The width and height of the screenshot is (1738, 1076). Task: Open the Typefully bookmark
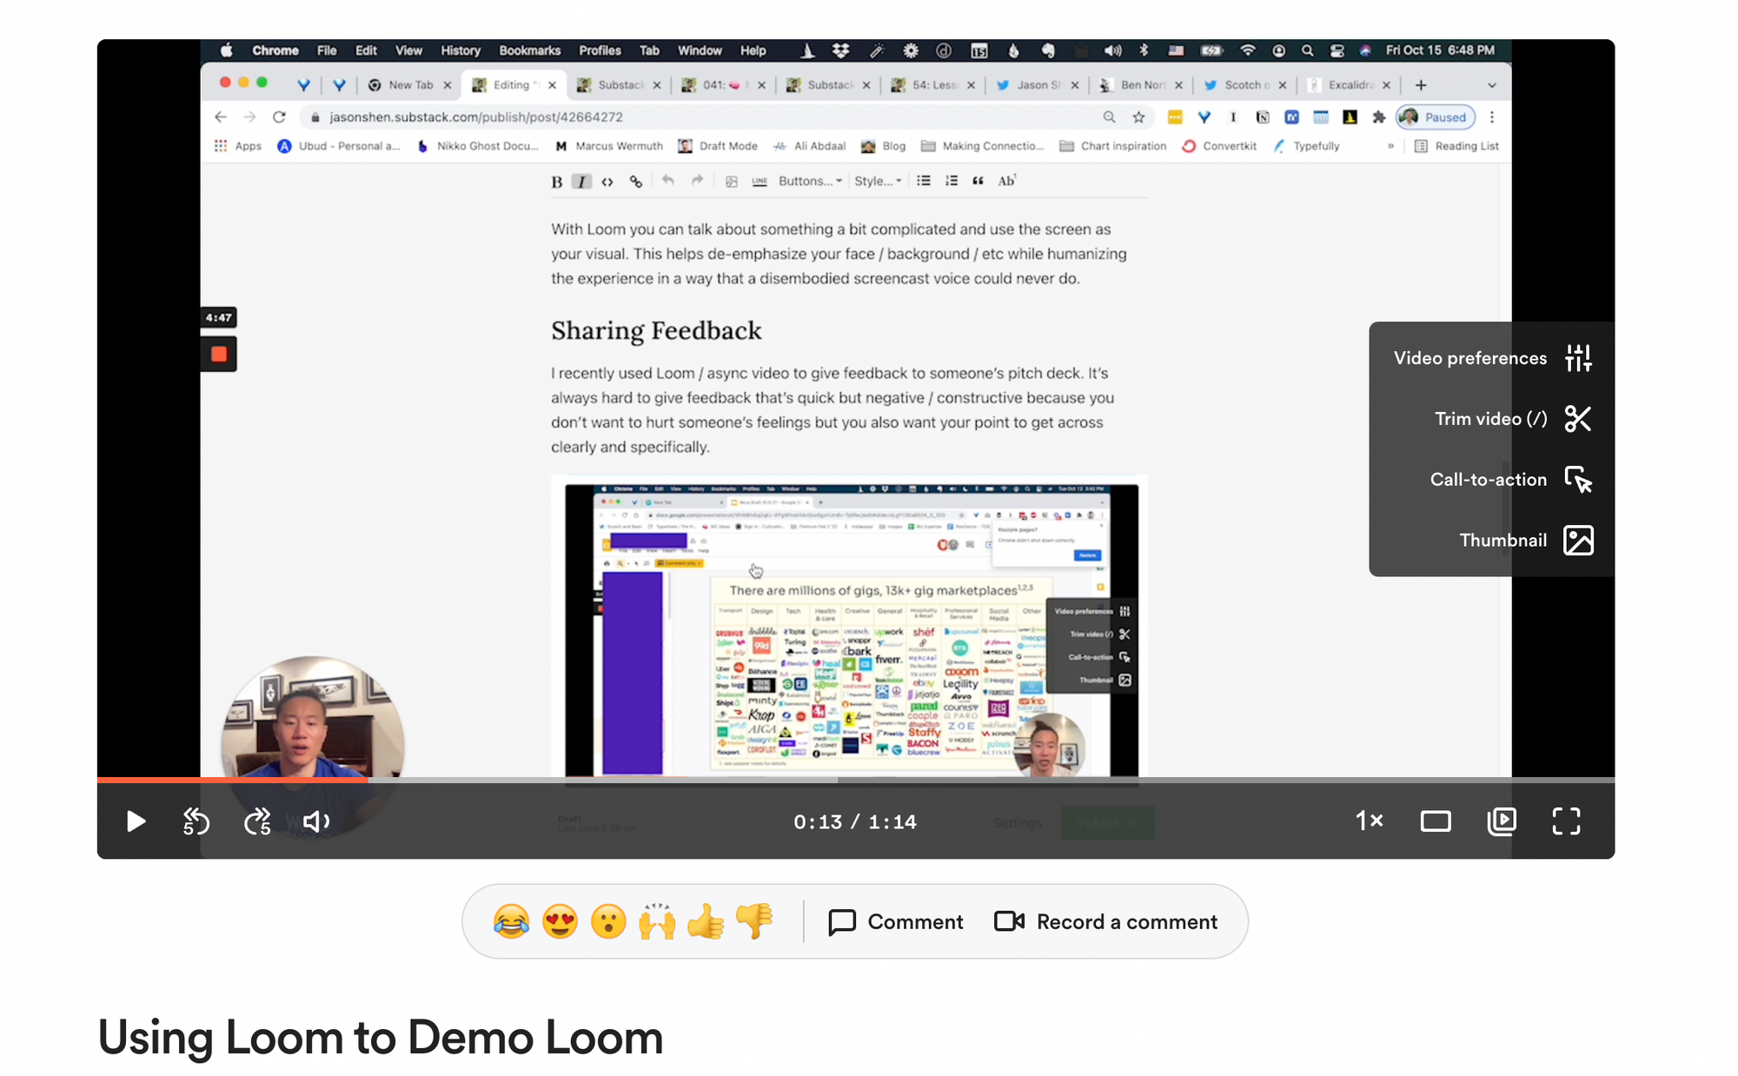click(1307, 146)
